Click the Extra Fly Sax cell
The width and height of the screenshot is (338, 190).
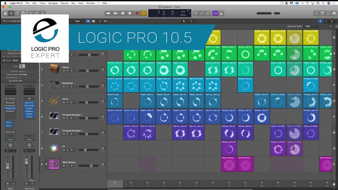(x=115, y=101)
